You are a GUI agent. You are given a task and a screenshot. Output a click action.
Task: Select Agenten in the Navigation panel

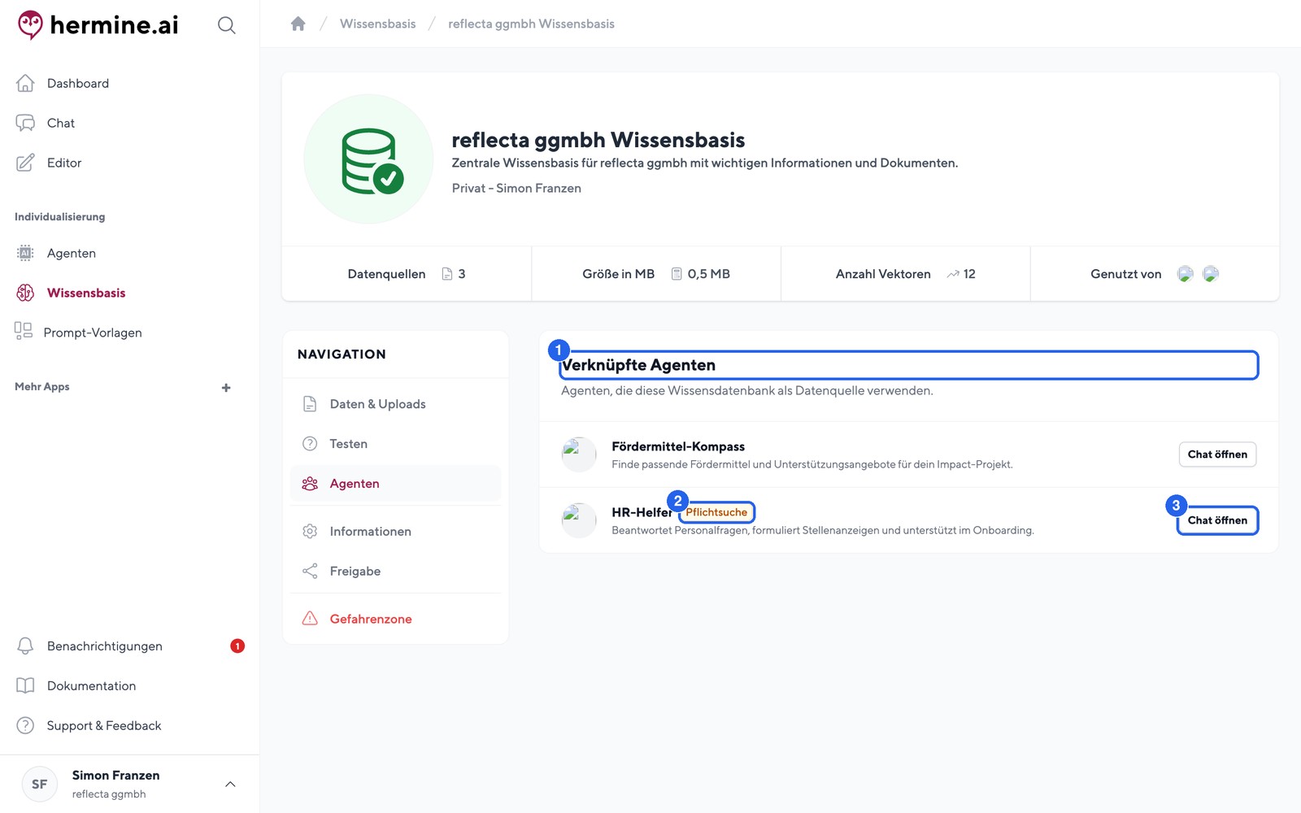tap(395, 484)
